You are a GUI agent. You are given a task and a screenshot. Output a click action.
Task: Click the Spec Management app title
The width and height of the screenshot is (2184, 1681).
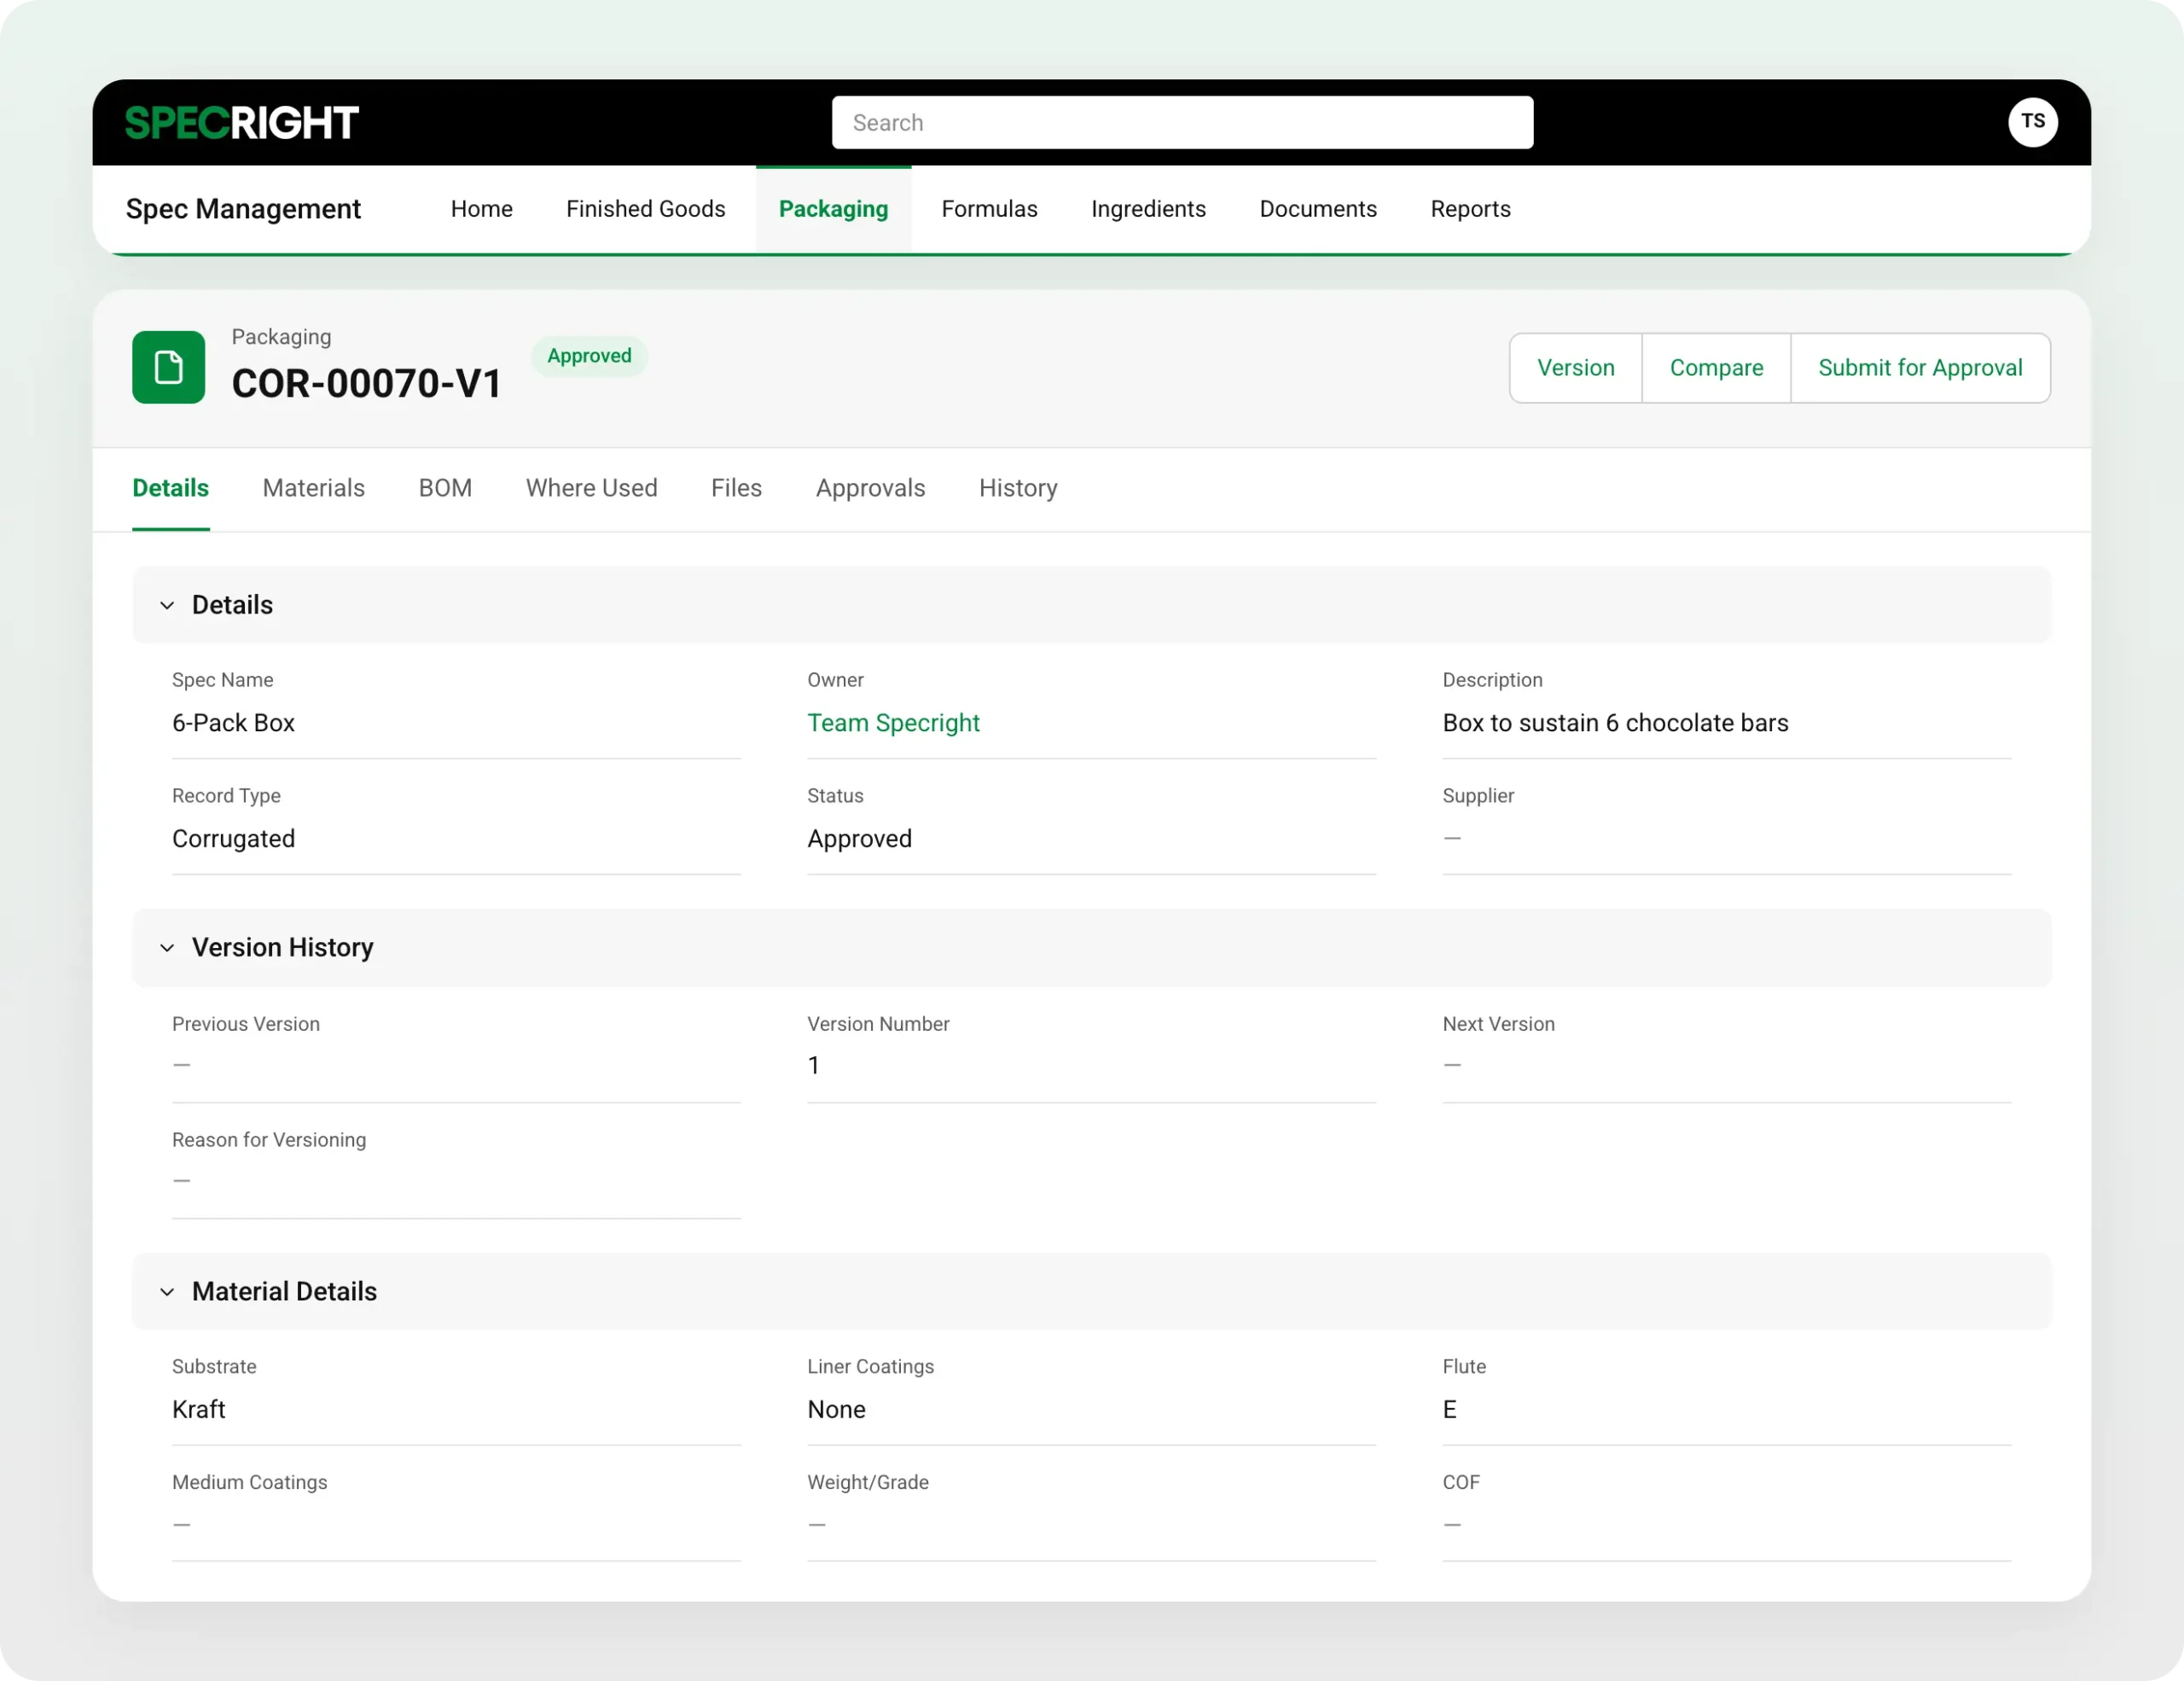(x=243, y=209)
